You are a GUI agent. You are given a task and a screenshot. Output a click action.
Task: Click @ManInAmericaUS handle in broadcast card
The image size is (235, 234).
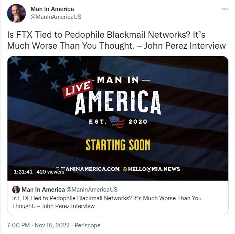click(x=92, y=190)
